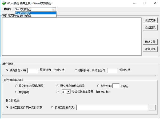Select 源文件名加数字序号 naming option
Screen dimensions: 160x123
tap(58, 86)
